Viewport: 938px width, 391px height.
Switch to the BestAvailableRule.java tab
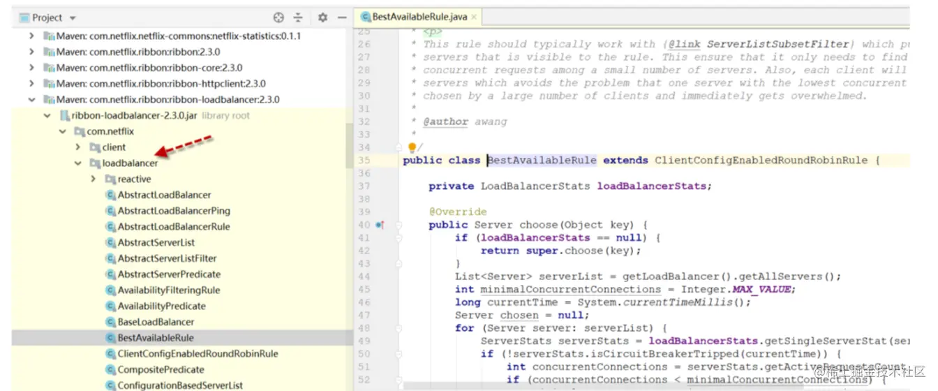419,17
